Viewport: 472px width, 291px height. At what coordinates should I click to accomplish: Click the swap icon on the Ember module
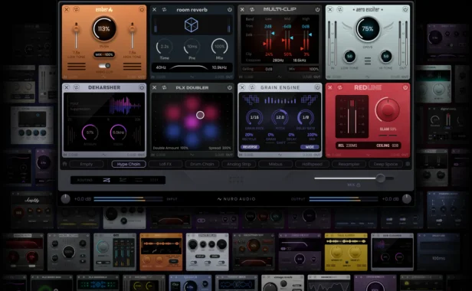[x=76, y=9]
